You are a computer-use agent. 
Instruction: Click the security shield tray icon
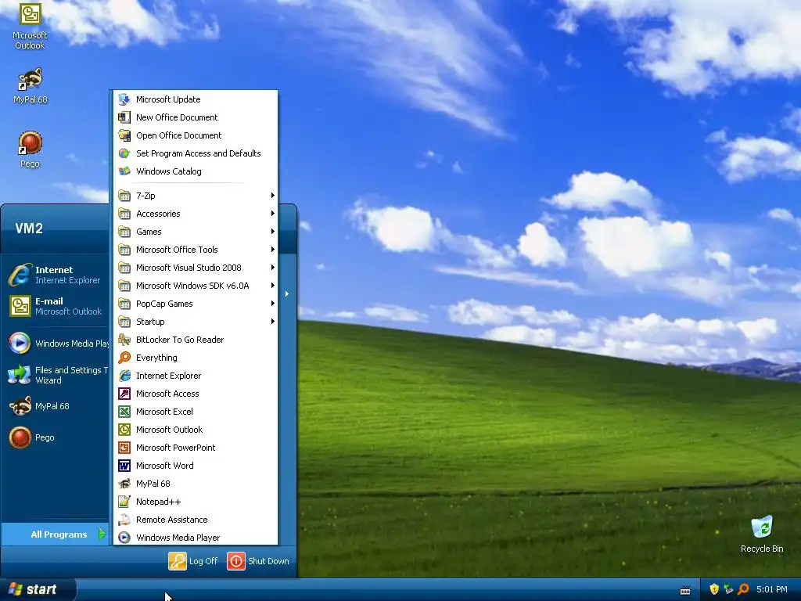click(x=714, y=589)
